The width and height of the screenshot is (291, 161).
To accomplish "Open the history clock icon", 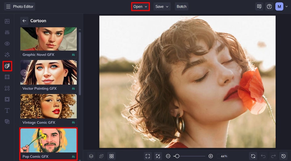I will coord(283,156).
